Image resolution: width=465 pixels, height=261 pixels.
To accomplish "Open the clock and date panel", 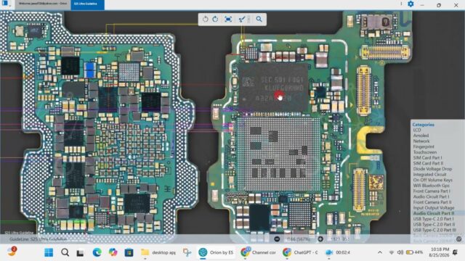I will pos(440,252).
